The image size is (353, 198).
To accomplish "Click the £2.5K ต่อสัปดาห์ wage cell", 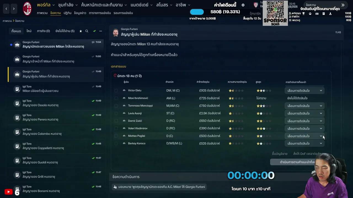I will [x=210, y=113].
